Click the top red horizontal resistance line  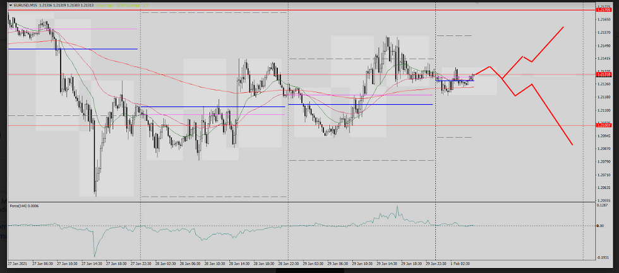coord(316,11)
